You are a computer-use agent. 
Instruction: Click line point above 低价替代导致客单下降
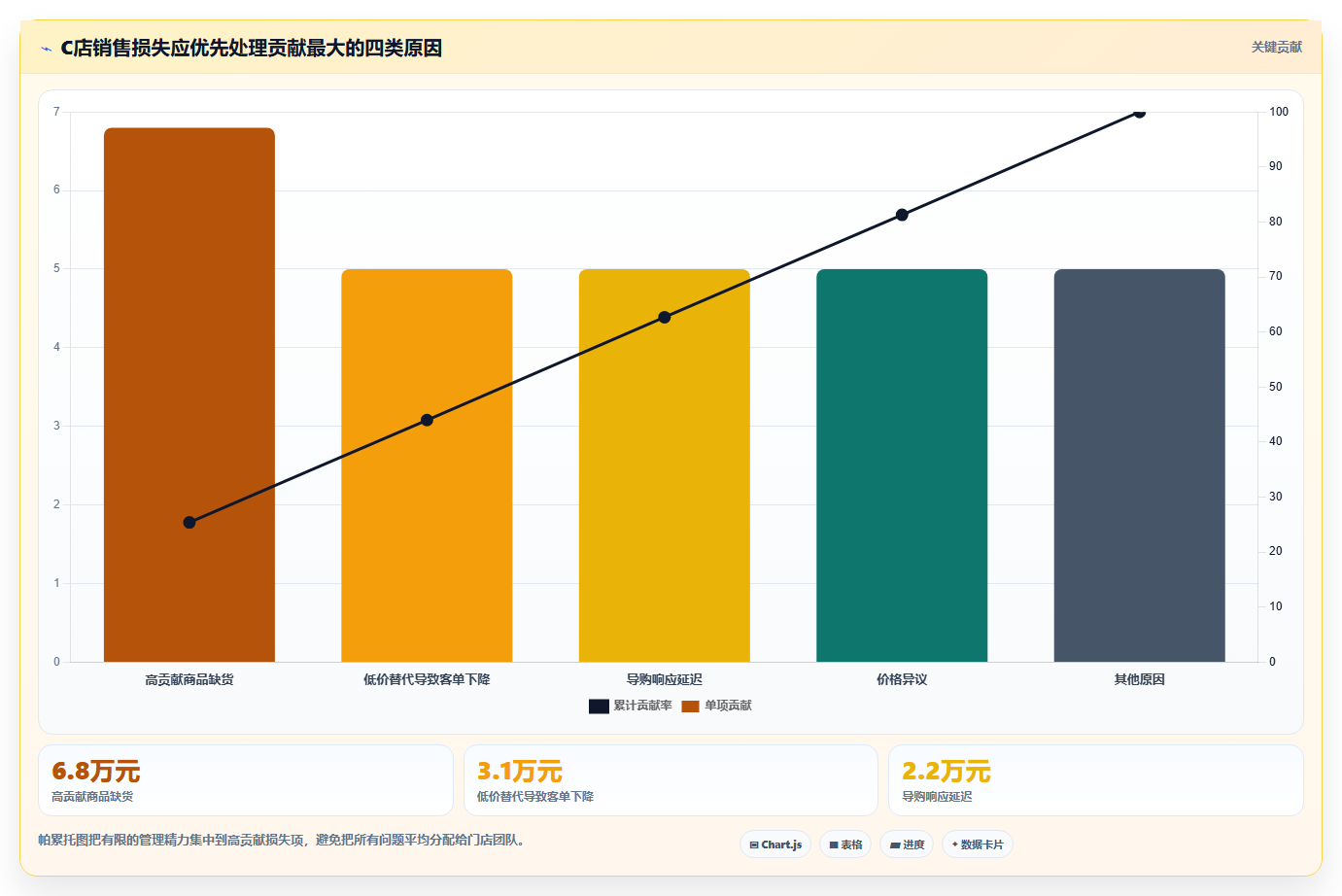[427, 420]
